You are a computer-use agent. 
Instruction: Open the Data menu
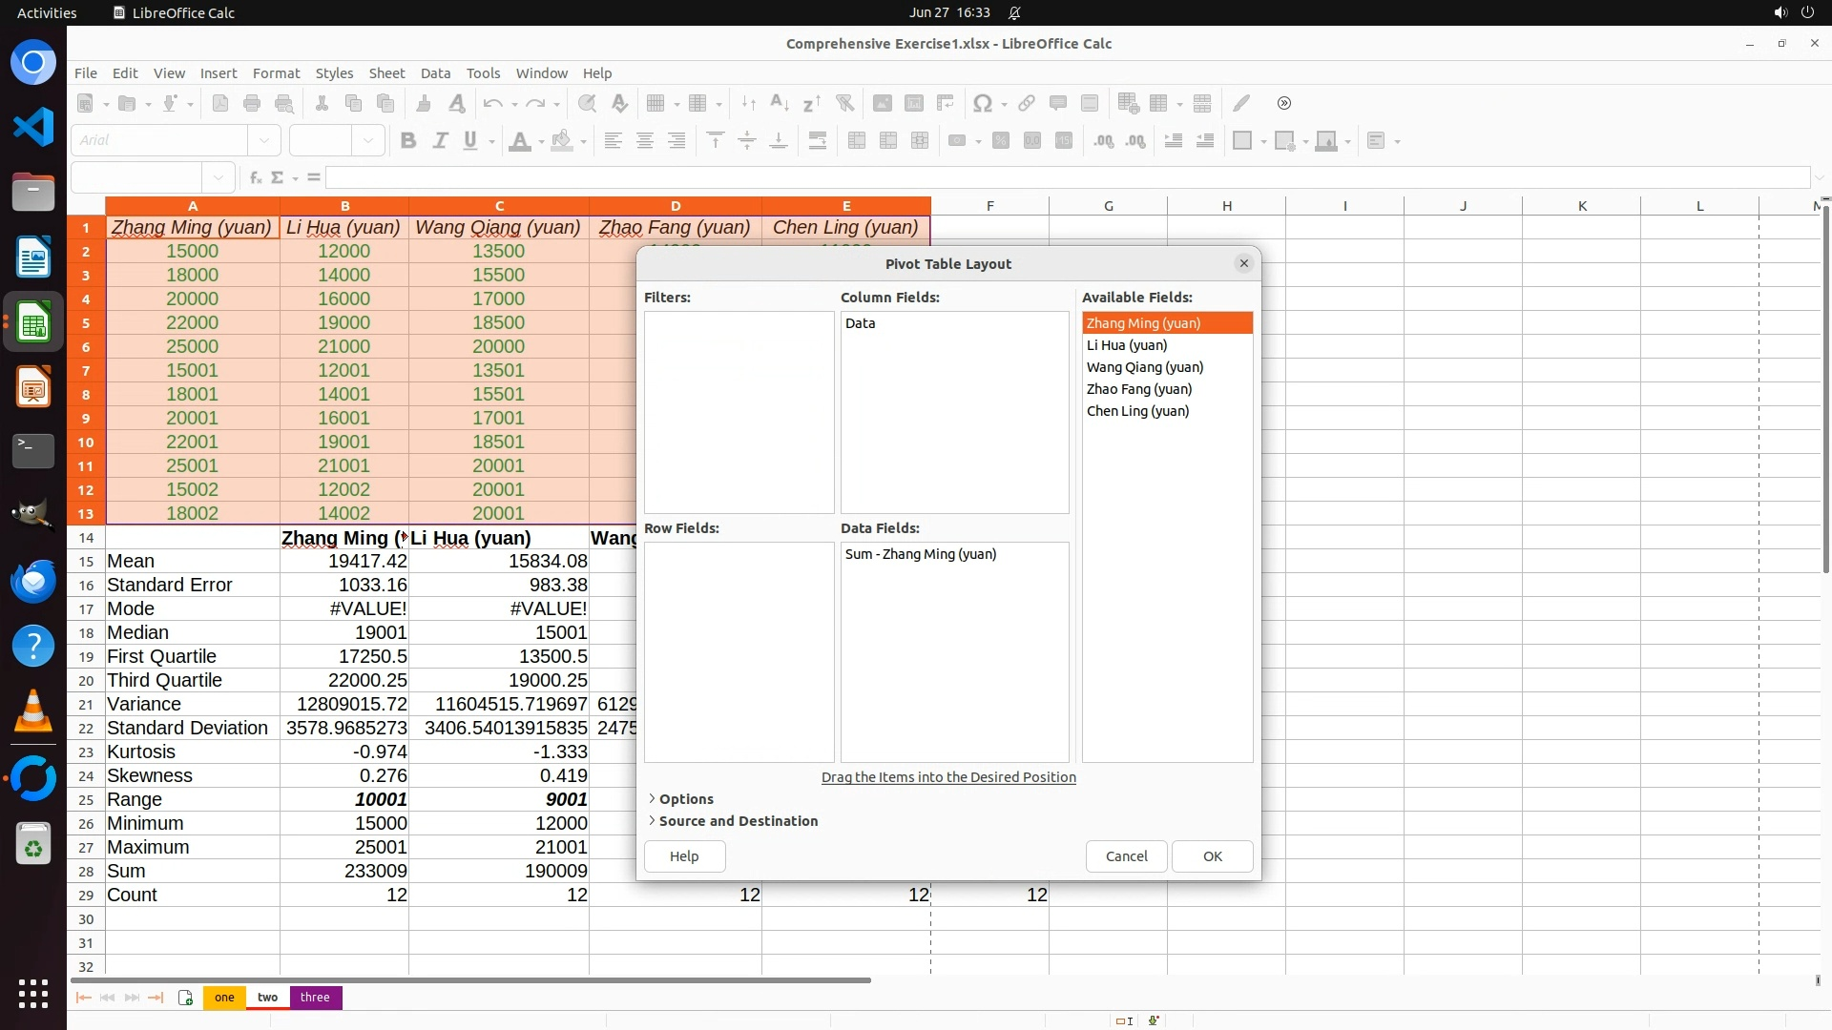pos(435,73)
